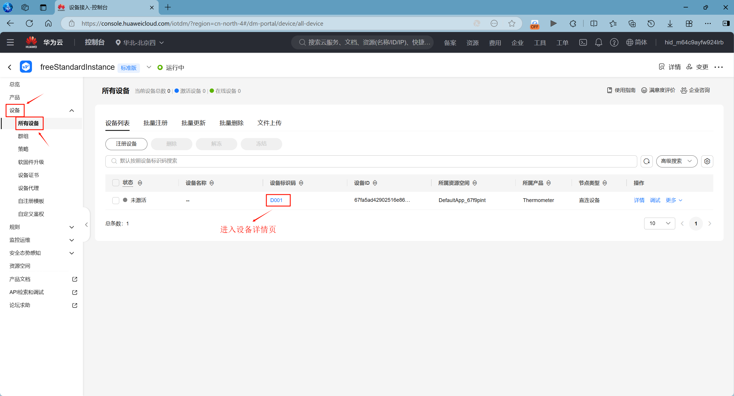Open the hamburger menu beside Huawei logo

(10, 42)
